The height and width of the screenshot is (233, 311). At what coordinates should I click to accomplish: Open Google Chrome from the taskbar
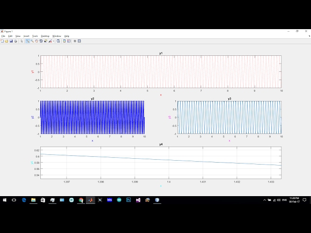tap(81, 200)
